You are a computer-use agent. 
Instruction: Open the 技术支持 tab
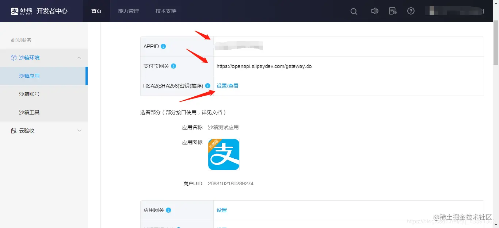pos(166,11)
